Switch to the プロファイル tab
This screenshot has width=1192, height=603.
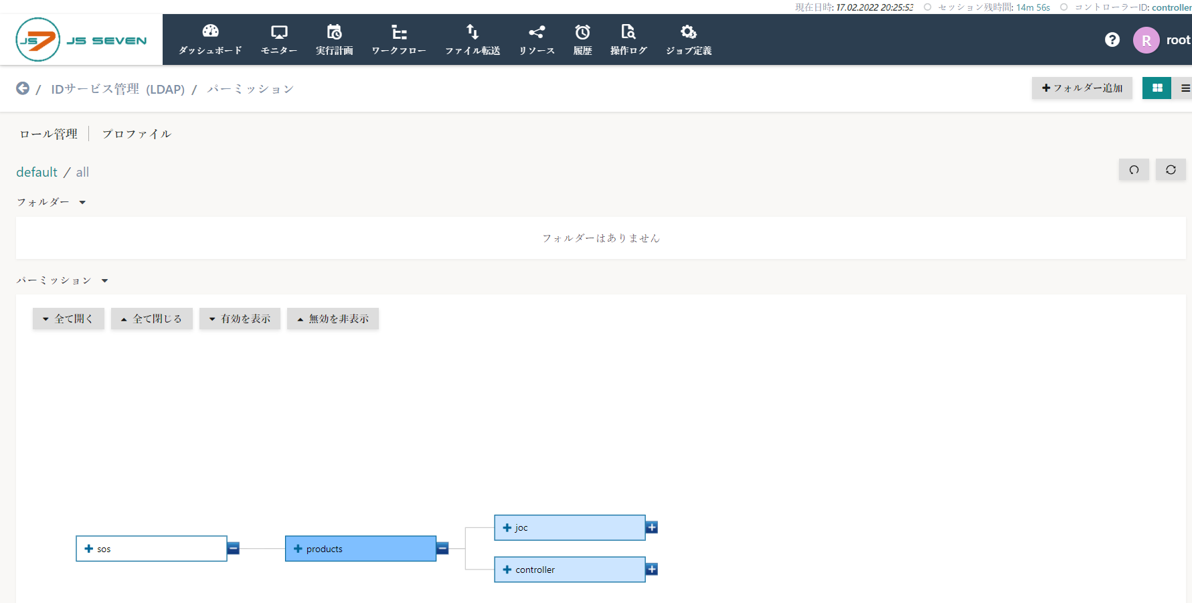pos(137,133)
